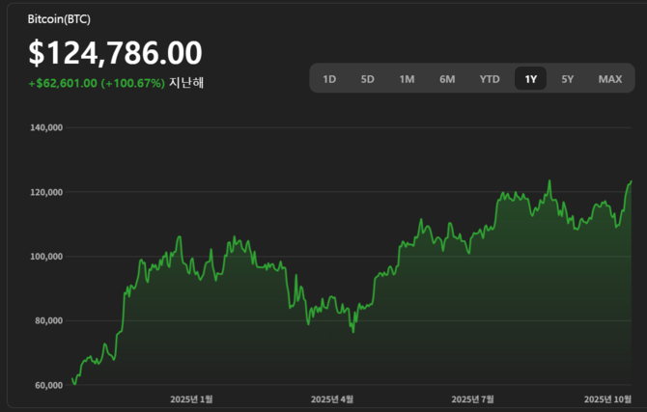The image size is (647, 412).
Task: Click the $124,786.00 current price
Action: [115, 52]
